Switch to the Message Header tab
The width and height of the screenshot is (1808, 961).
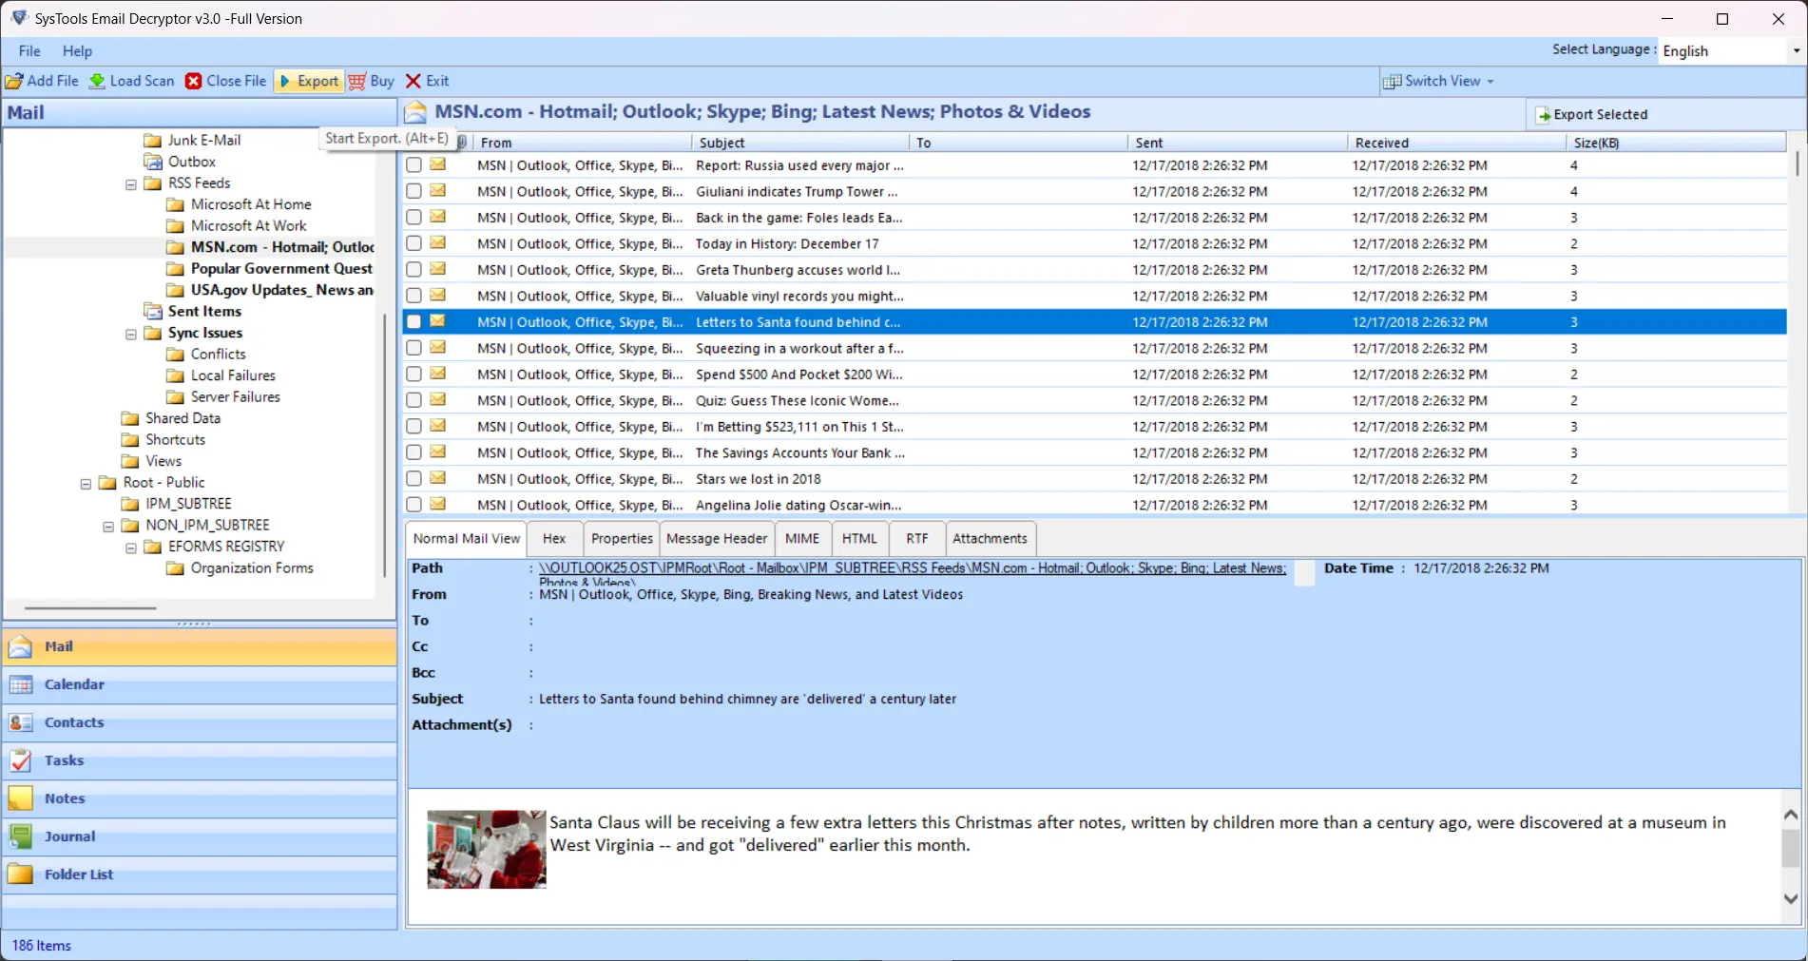[x=717, y=539]
